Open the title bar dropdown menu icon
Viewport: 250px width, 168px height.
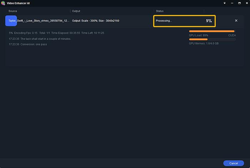coord(225,3)
